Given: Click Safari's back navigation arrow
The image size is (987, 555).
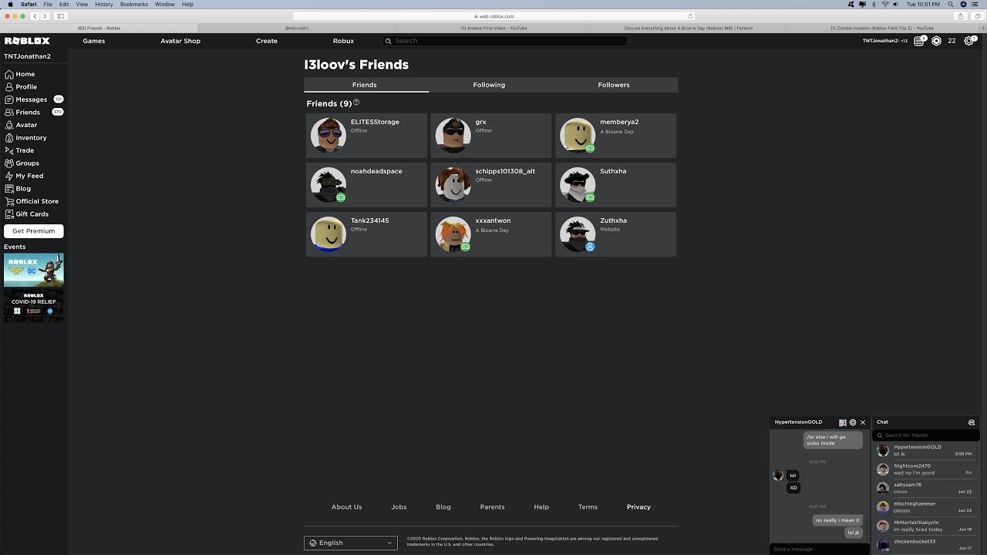Looking at the screenshot, I should point(35,16).
